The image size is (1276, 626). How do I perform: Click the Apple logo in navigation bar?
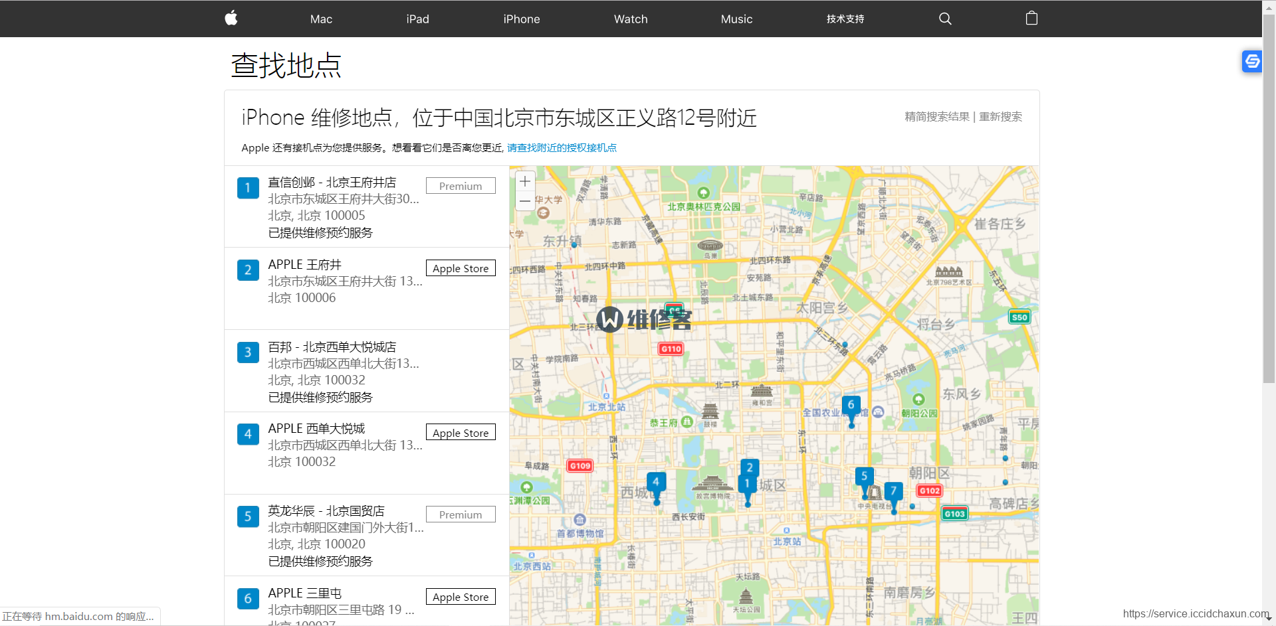tap(231, 18)
